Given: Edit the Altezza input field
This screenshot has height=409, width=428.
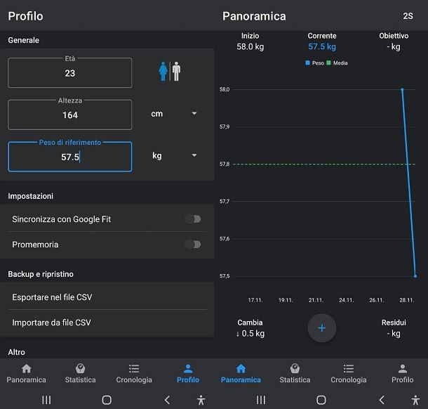Looking at the screenshot, I should pos(70,115).
